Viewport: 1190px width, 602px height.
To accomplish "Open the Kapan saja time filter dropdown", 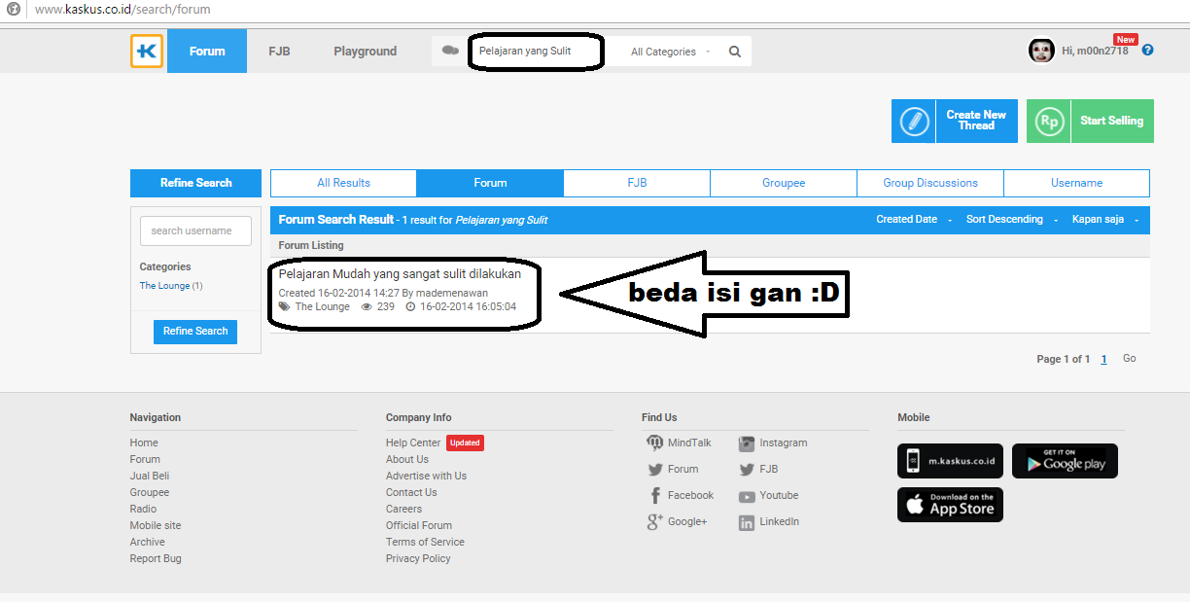I will click(x=1104, y=220).
